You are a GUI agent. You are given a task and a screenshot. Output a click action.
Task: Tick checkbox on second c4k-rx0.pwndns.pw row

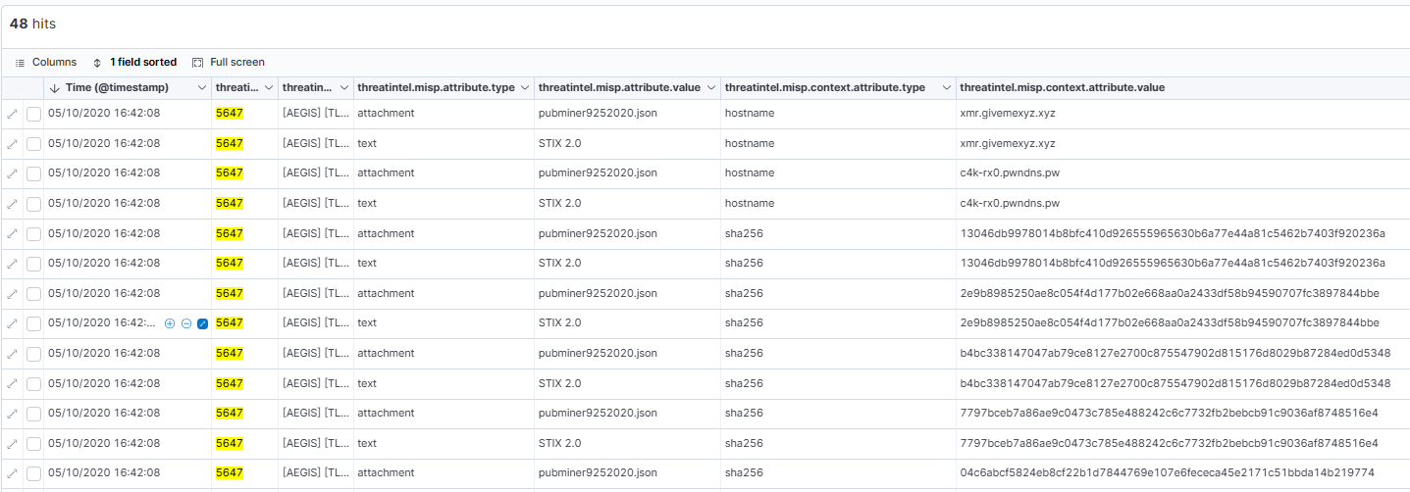click(x=33, y=204)
